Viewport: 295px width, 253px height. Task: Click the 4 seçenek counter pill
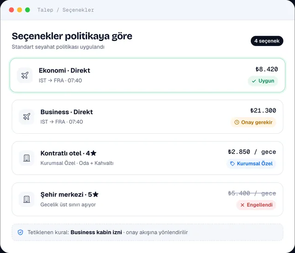click(x=267, y=41)
